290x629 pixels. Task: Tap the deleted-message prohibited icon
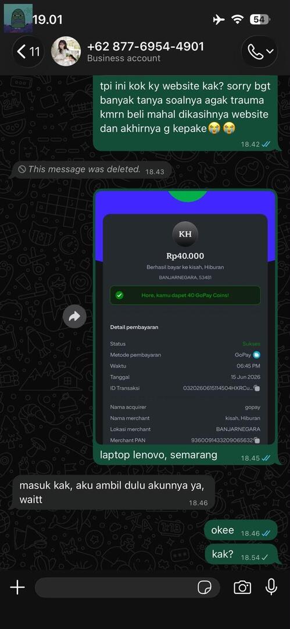[22, 169]
